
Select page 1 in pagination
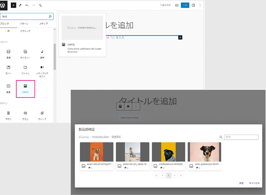coord(168,176)
